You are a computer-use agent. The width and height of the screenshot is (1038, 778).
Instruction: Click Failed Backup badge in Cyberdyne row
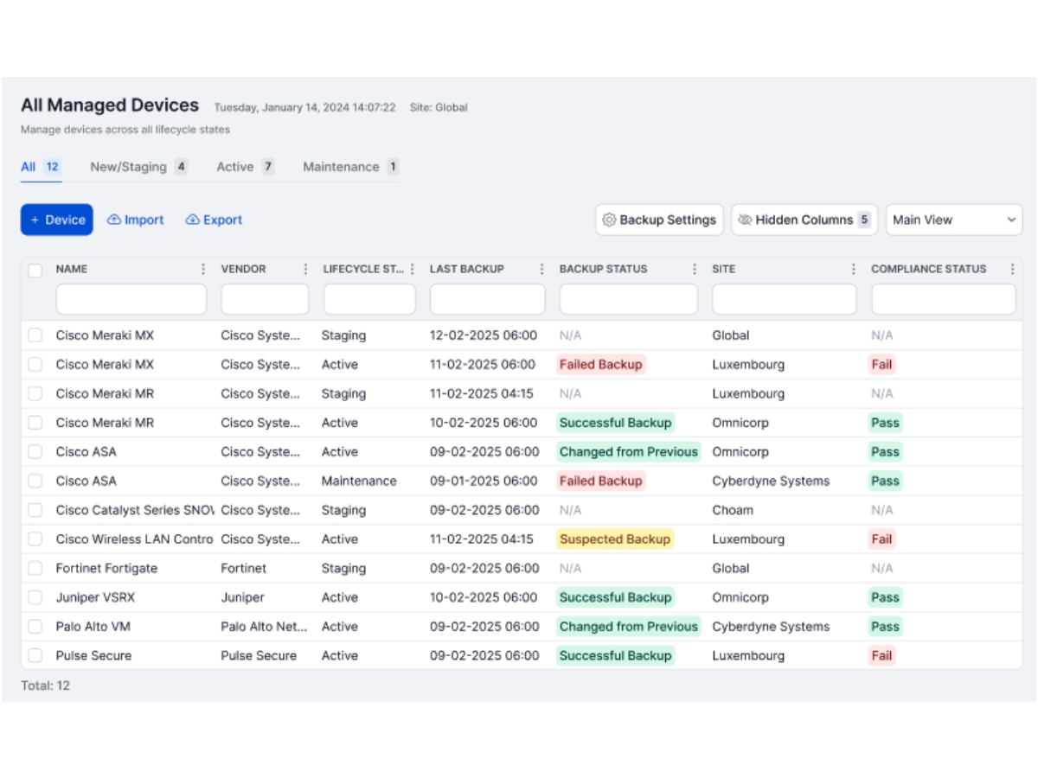pos(601,481)
